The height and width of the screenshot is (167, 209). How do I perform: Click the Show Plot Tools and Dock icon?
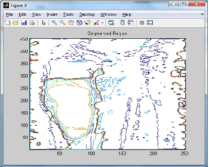150,23
